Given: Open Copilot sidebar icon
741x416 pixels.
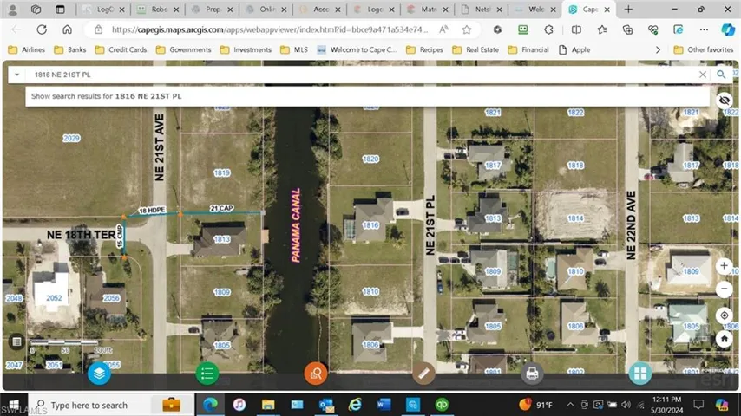Looking at the screenshot, I should 728,29.
